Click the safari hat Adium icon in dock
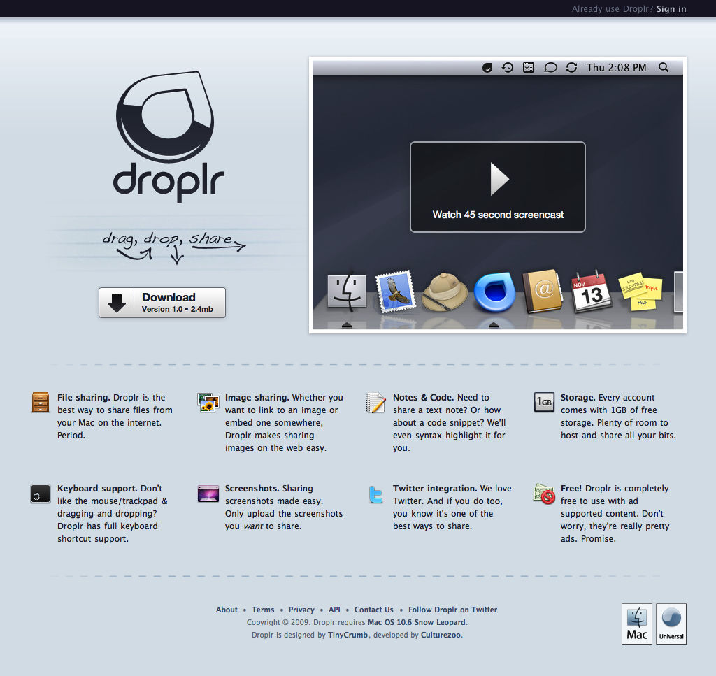Viewport: 716px width, 676px height. (445, 292)
